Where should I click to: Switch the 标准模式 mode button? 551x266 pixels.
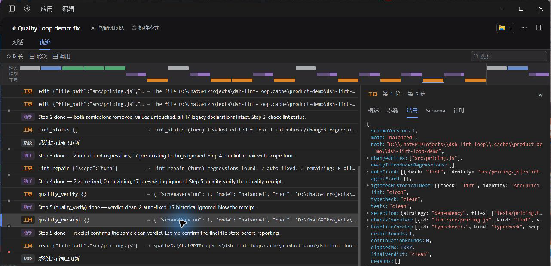[x=145, y=28]
